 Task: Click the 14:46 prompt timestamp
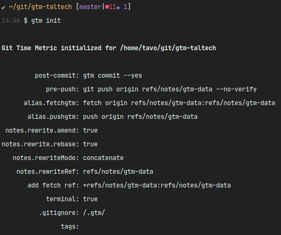click(x=11, y=21)
